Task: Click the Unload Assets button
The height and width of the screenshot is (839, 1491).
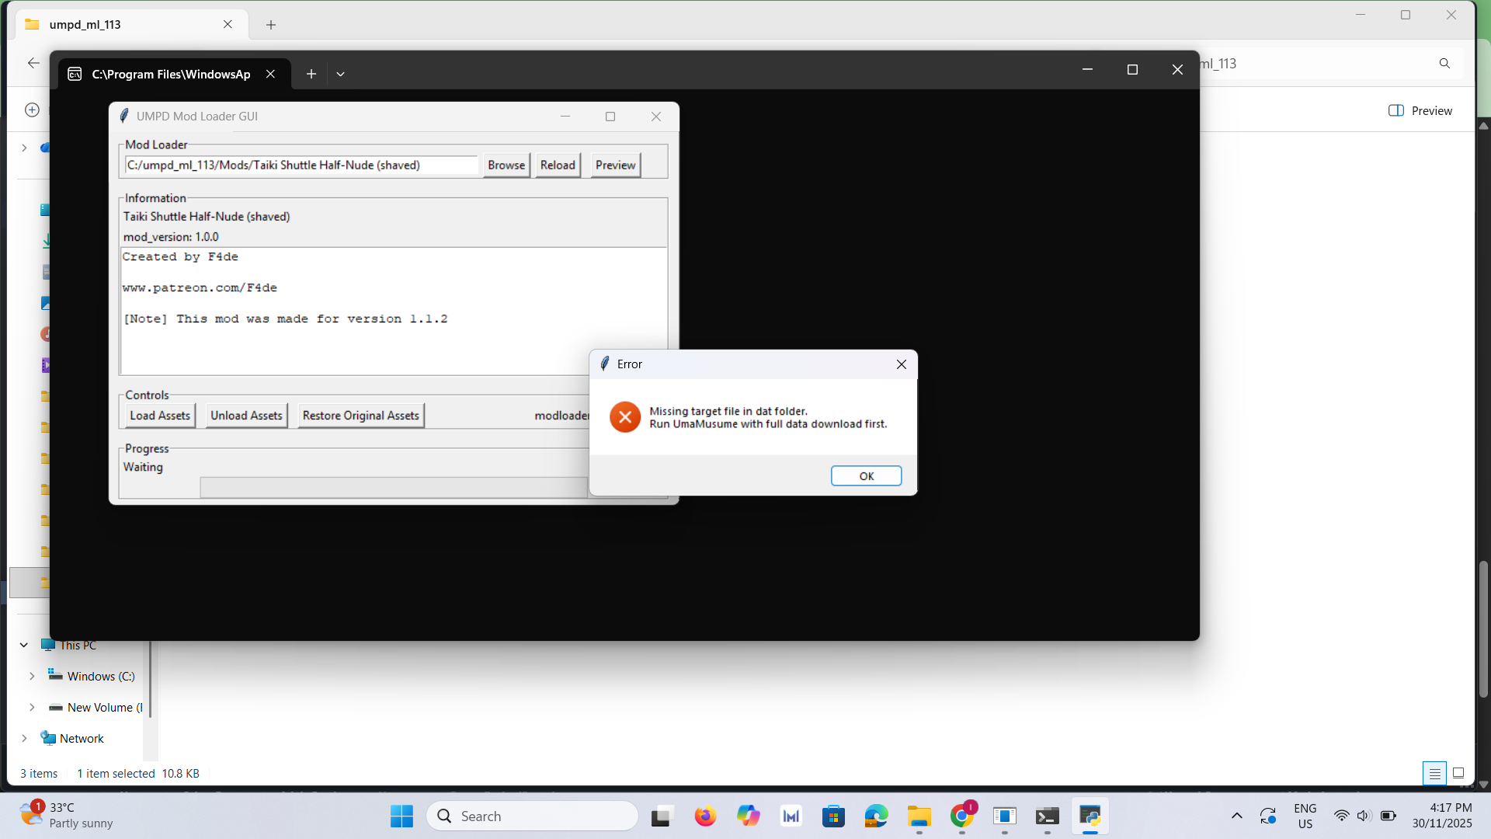Action: (x=246, y=416)
